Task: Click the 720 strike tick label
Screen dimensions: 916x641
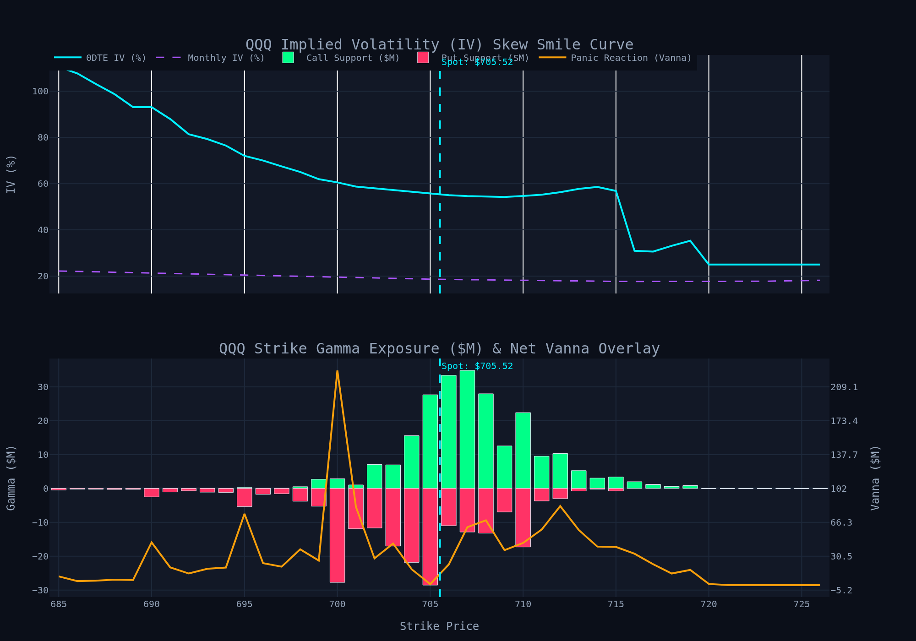Action: 709,604
